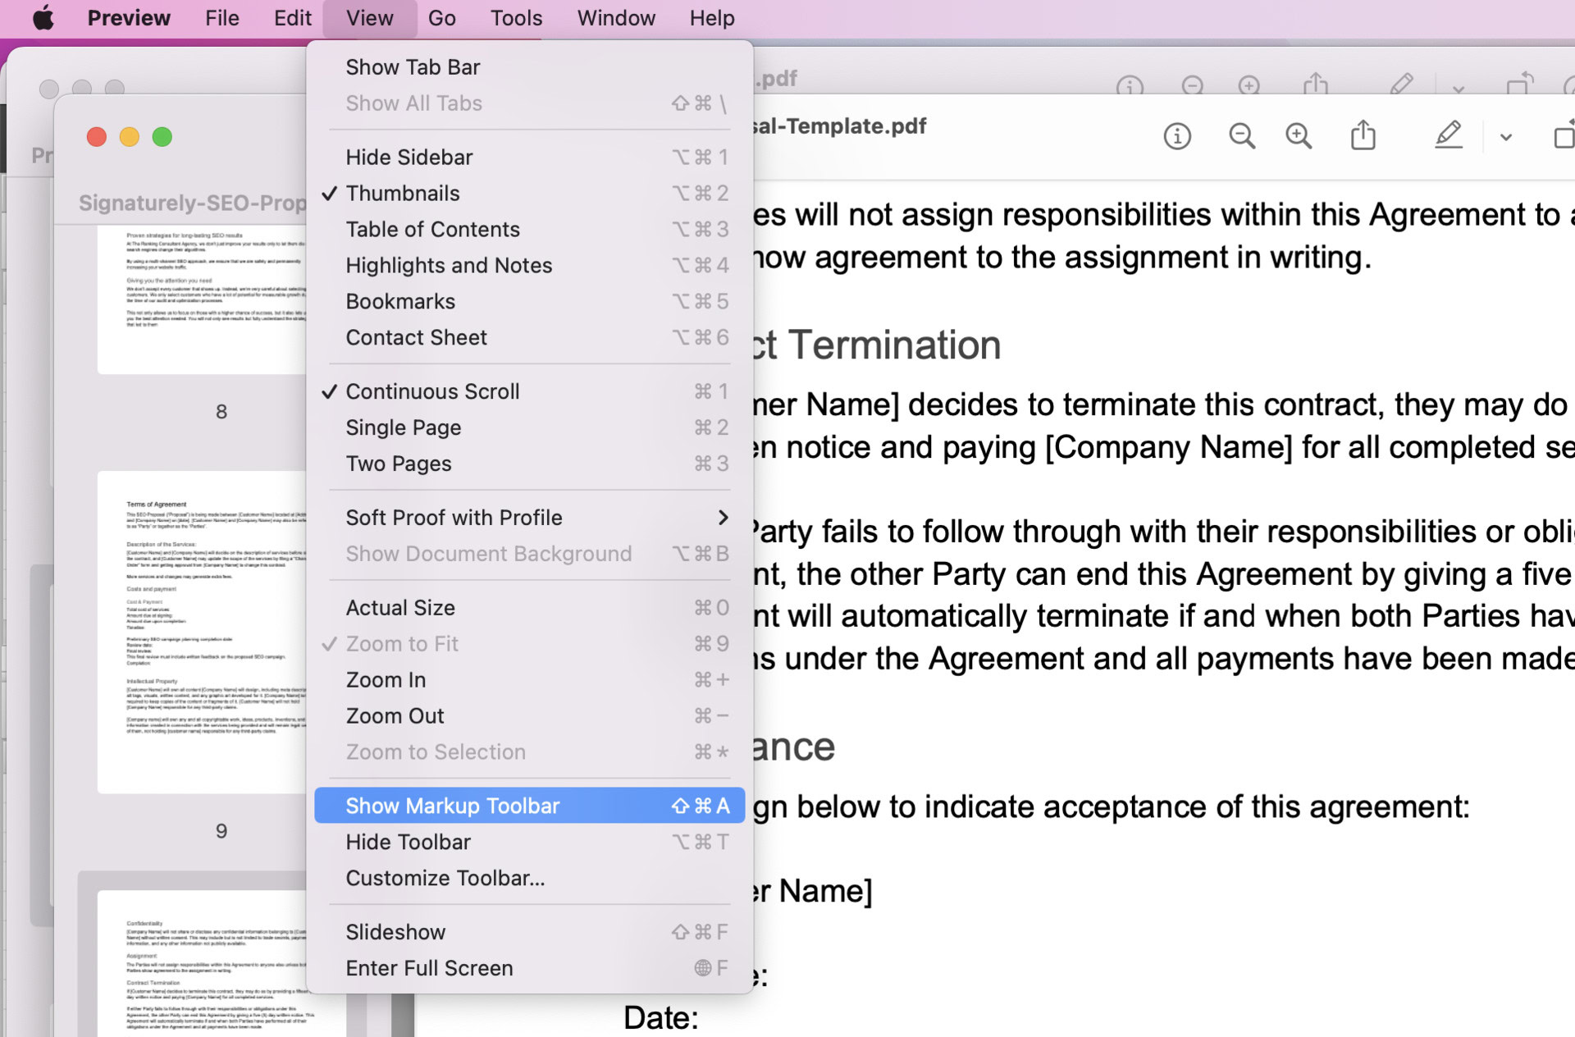Click Customize Toolbar option
The width and height of the screenshot is (1575, 1037).
pyautogui.click(x=445, y=876)
